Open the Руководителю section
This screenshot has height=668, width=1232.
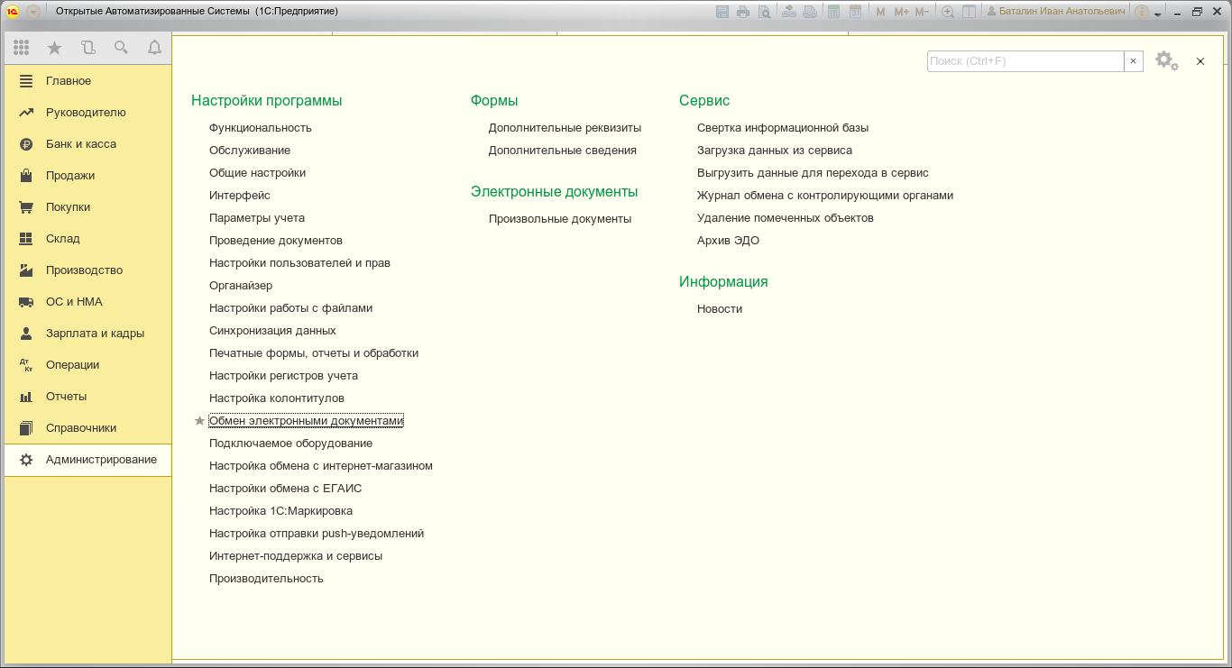(x=87, y=113)
